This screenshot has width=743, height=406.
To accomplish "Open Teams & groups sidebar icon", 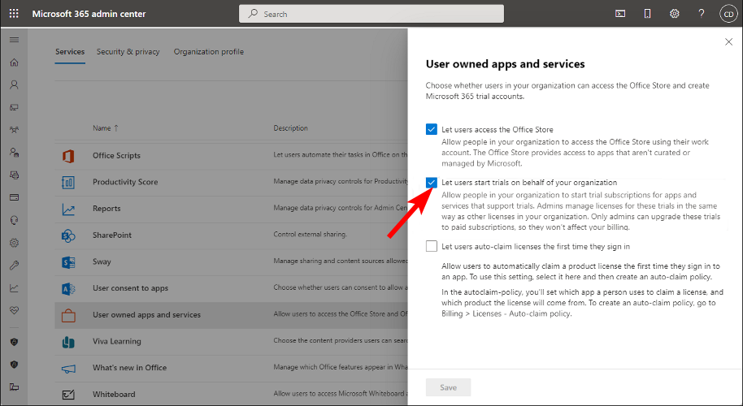I will click(14, 130).
